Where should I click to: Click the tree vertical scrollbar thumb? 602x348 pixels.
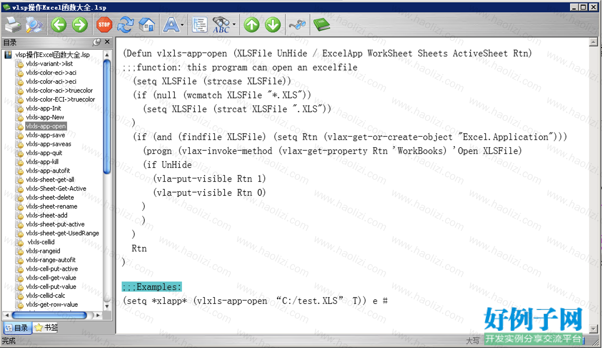click(107, 117)
